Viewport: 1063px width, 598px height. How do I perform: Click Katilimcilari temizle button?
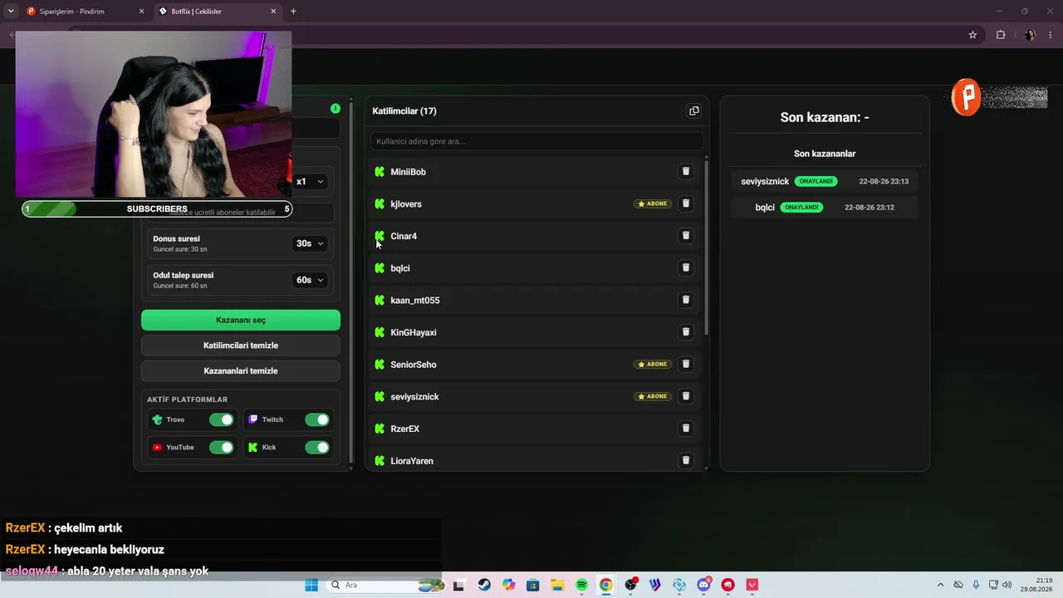[241, 346]
